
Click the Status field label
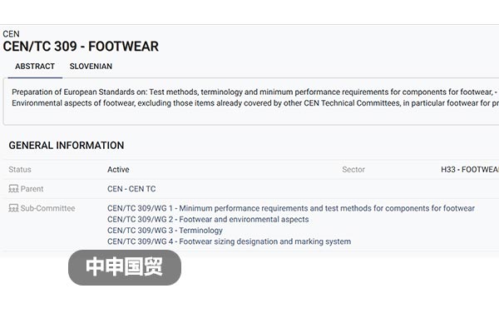click(20, 170)
